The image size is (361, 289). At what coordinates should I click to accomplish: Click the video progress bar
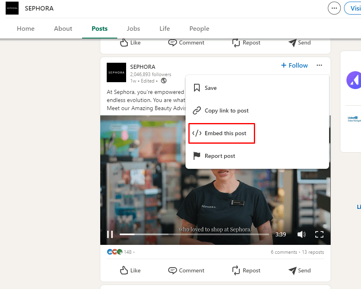coord(194,234)
